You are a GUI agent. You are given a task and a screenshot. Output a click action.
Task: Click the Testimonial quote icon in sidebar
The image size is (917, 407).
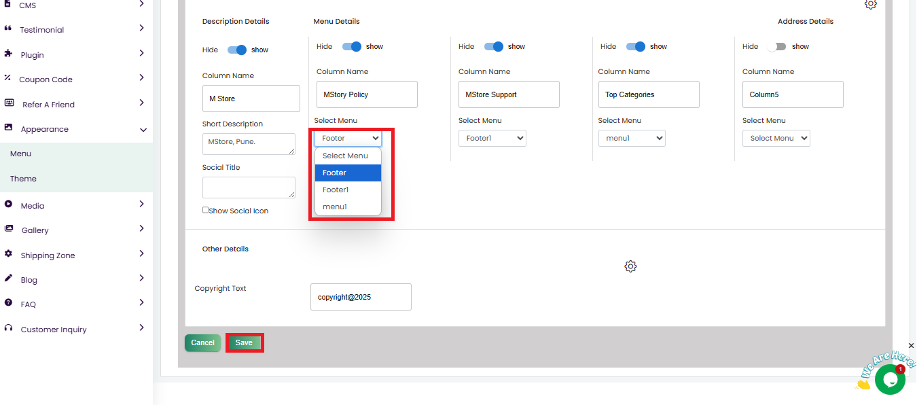8,29
